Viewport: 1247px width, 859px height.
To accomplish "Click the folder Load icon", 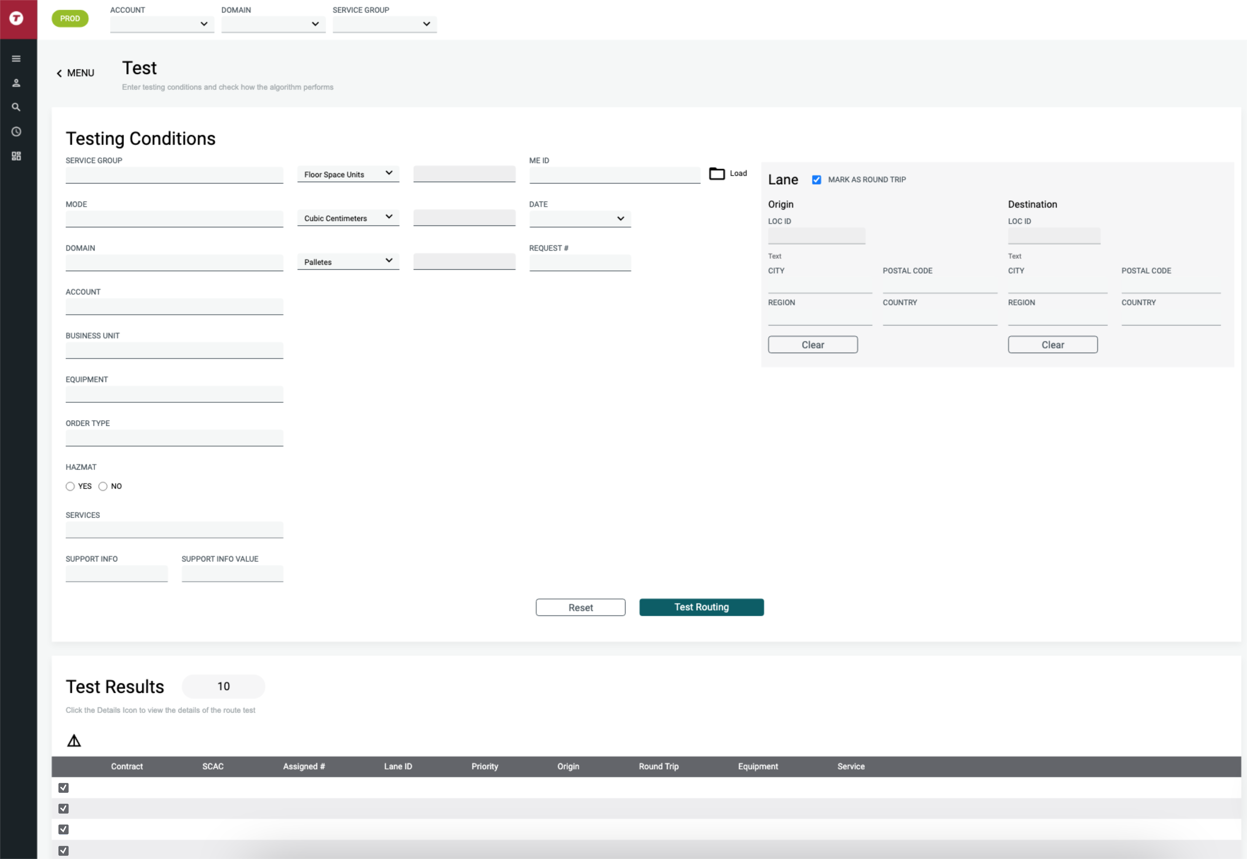I will [717, 173].
